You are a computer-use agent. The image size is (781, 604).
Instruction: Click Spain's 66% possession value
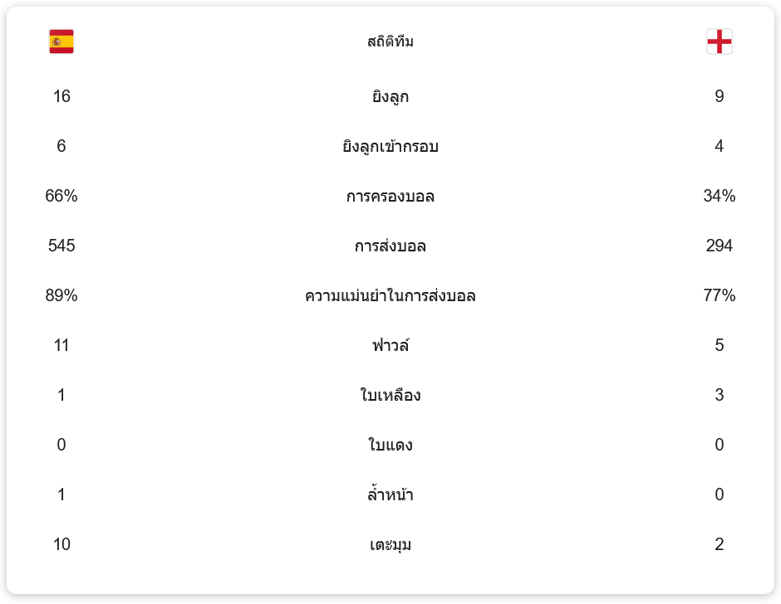coord(61,196)
